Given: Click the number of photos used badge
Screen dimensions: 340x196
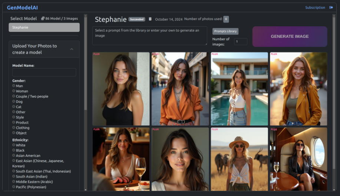Looking at the screenshot, I should pos(226,19).
